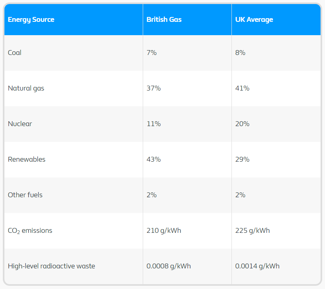Click British Gas renewables value 43%

coord(154,159)
